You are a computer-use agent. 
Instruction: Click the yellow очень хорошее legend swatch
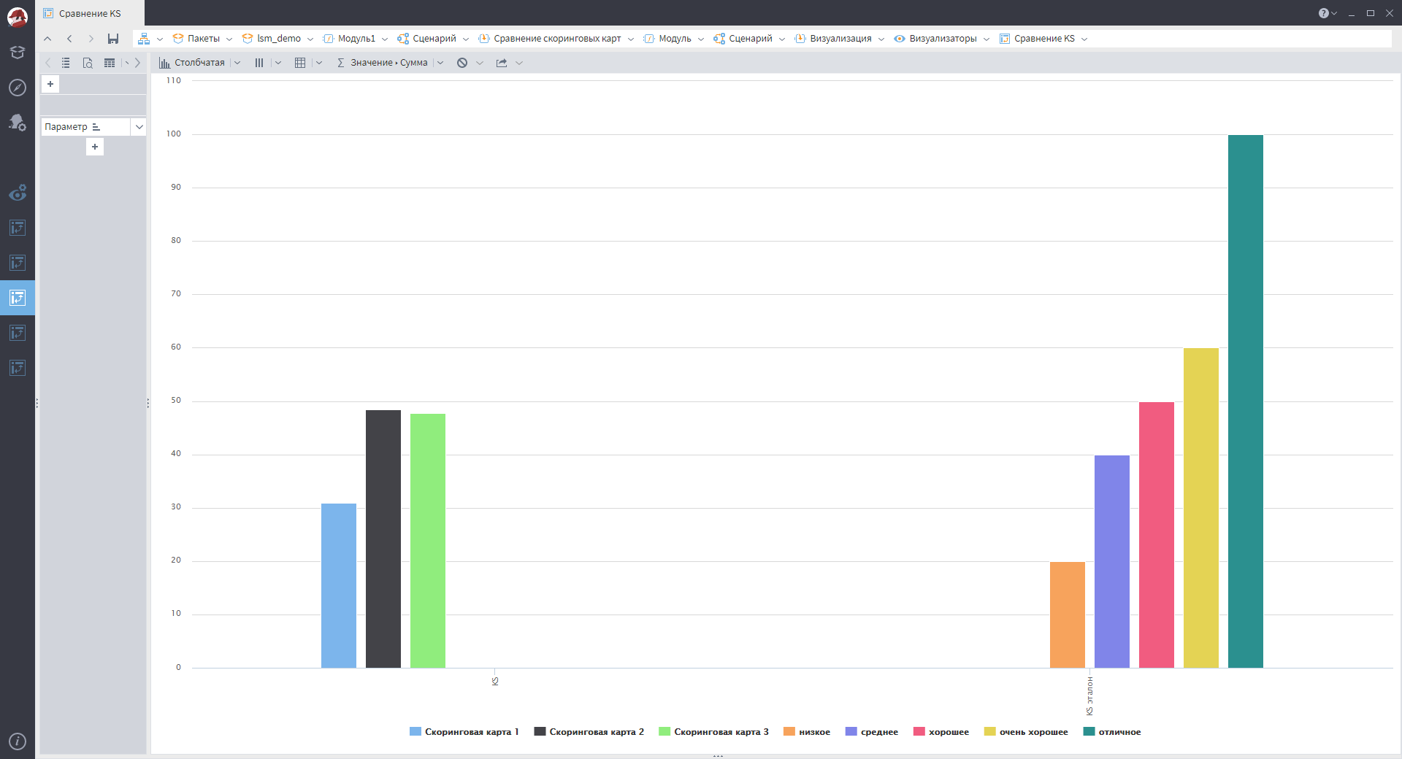coord(989,731)
